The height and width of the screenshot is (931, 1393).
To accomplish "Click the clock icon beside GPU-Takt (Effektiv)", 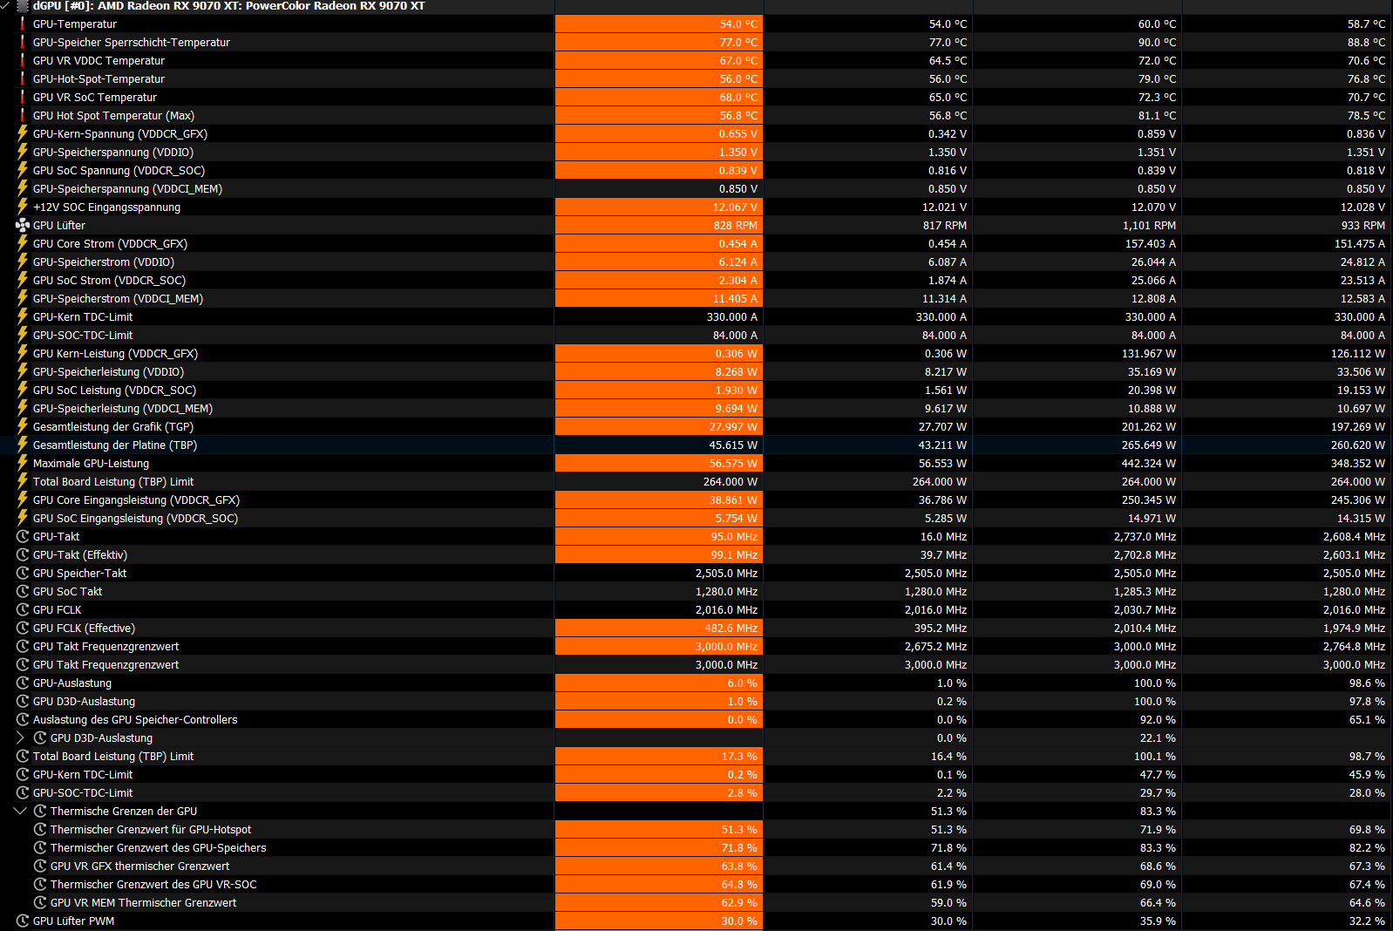I will pos(23,554).
